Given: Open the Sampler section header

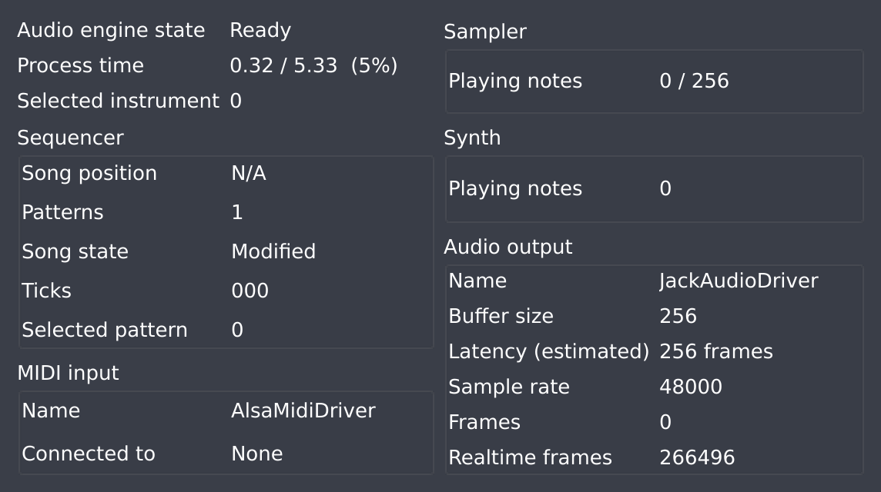Looking at the screenshot, I should tap(484, 32).
